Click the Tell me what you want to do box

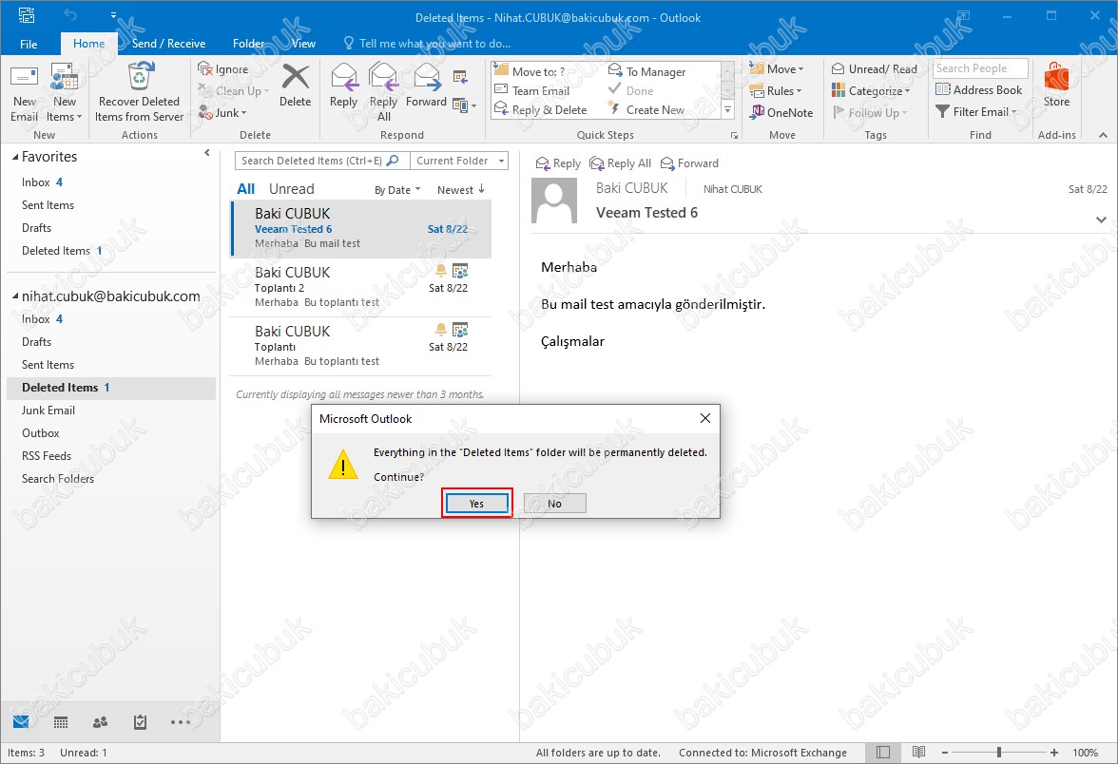point(427,44)
